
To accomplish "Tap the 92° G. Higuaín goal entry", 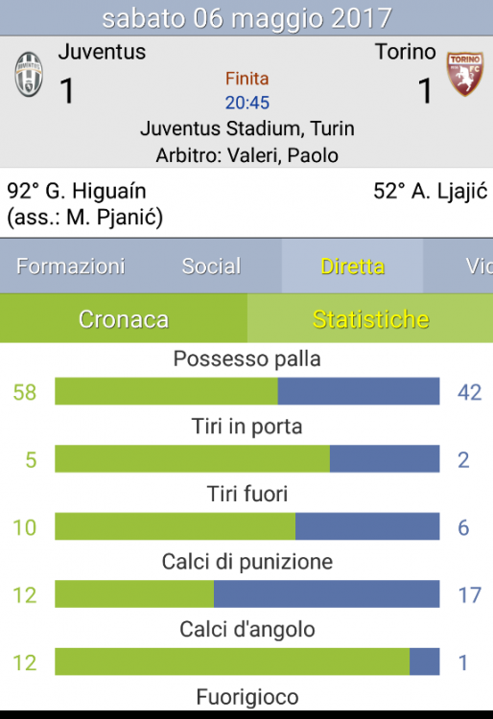I will (85, 204).
